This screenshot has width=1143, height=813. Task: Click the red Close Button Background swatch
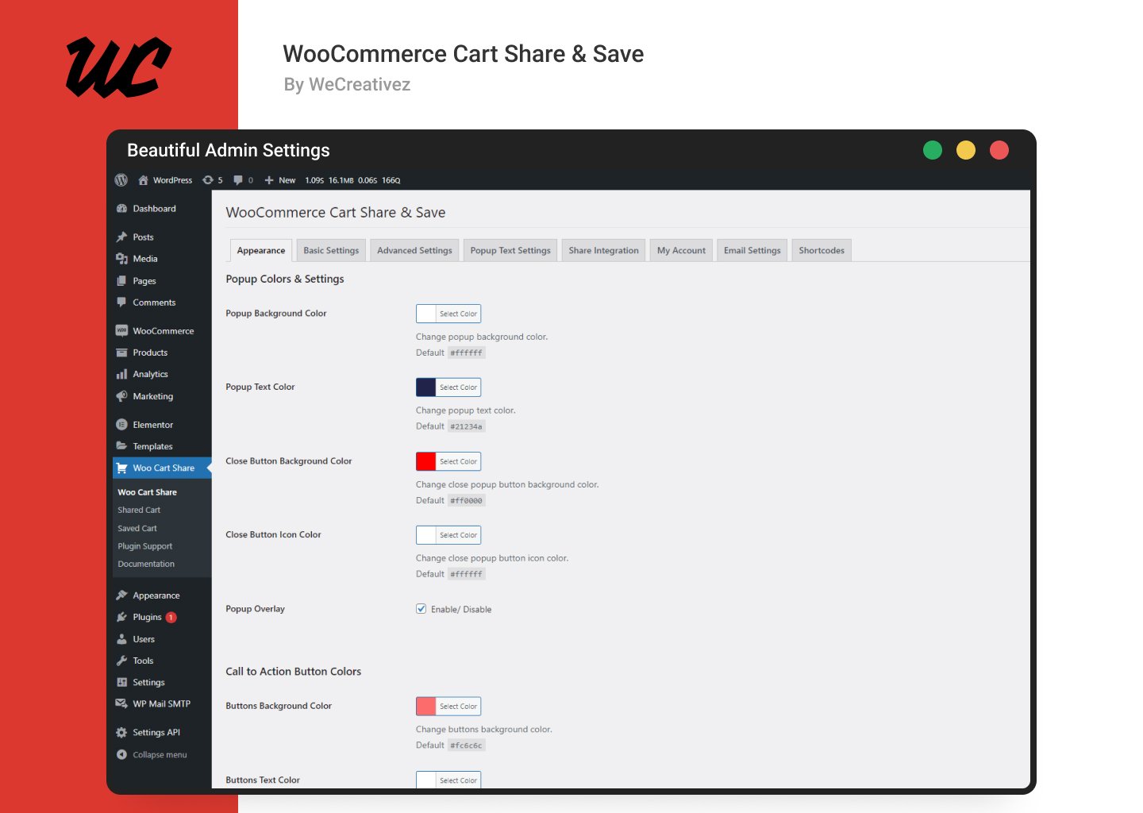pos(426,461)
